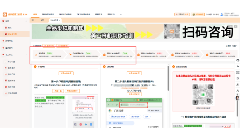Image resolution: width=240 pixels, height=139 pixels.
Task: Open the 跨境工具 navigation menu
Action: (99, 15)
